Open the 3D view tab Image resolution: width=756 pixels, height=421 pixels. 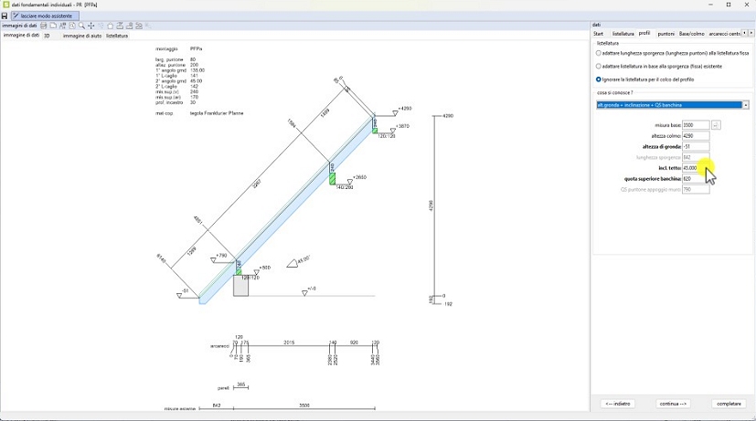click(47, 36)
